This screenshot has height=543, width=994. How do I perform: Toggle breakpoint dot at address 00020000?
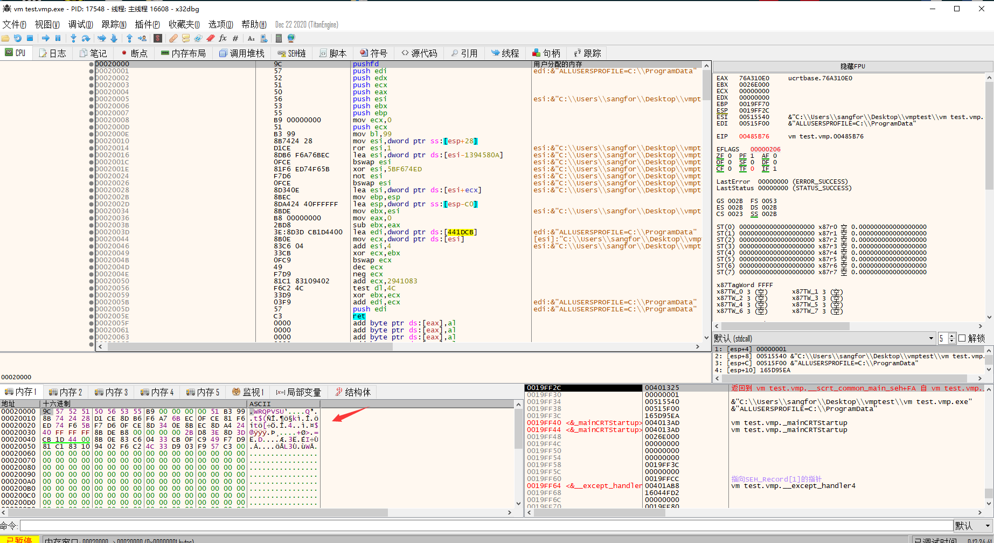tap(91, 64)
